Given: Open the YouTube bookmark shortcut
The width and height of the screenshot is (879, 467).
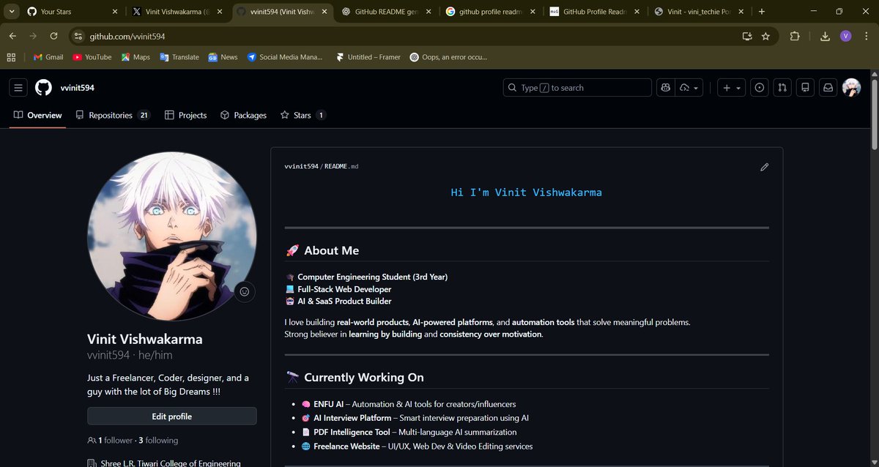Looking at the screenshot, I should coord(92,56).
